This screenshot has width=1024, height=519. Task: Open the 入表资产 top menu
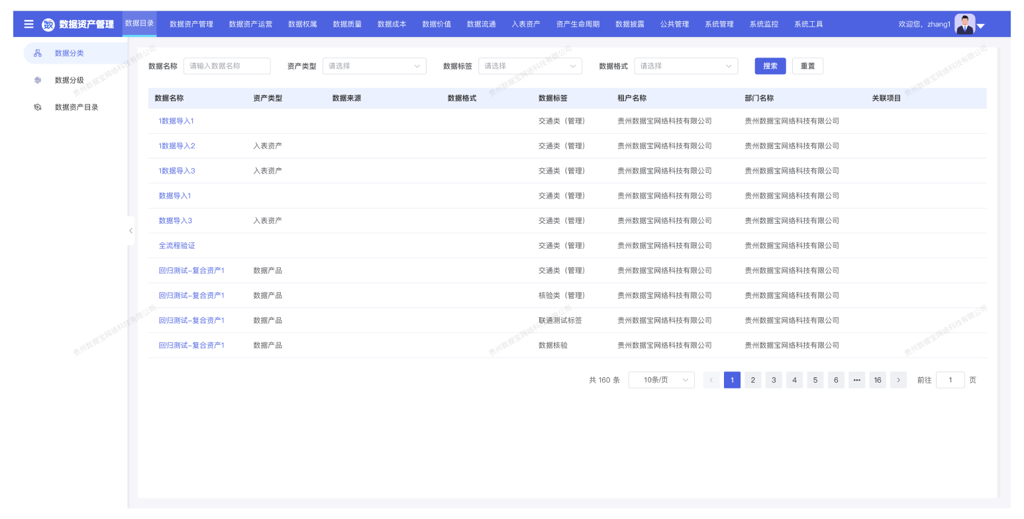[x=526, y=24]
